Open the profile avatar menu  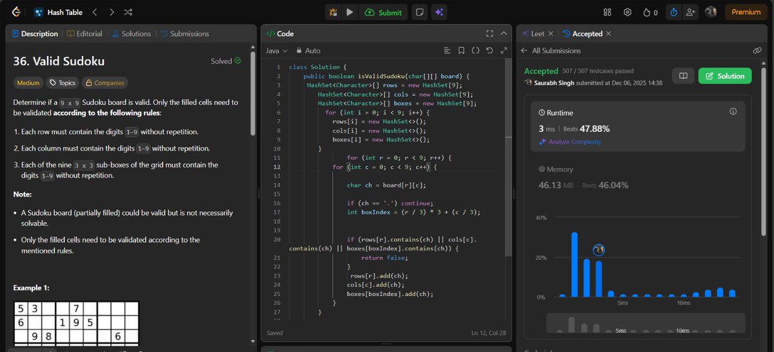pyautogui.click(x=711, y=12)
